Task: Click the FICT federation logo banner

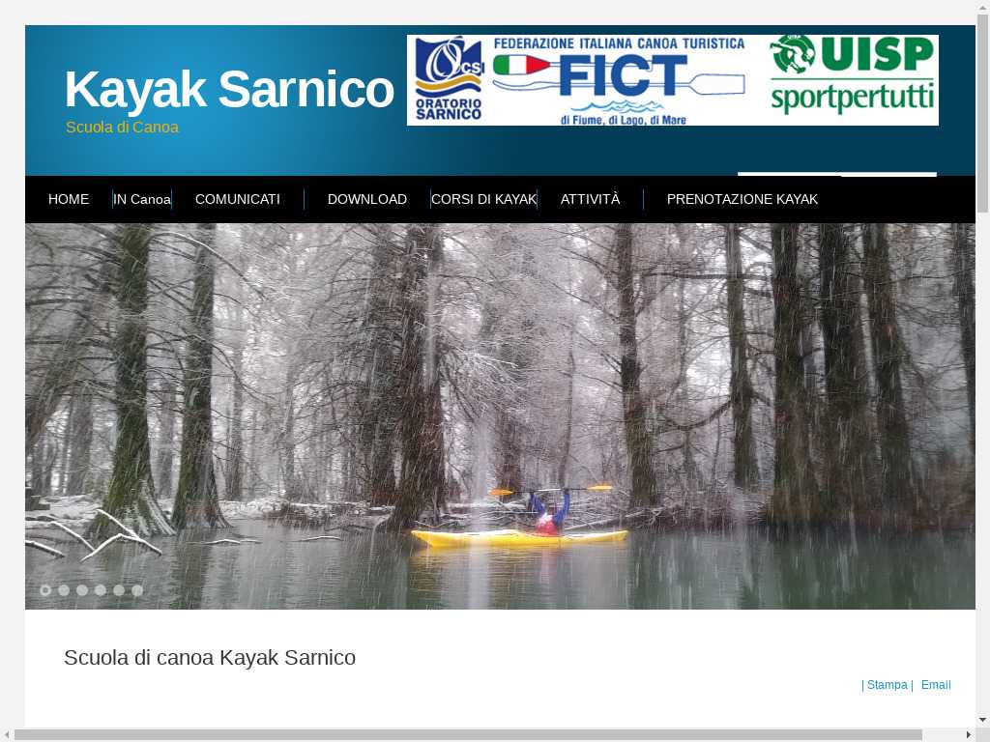Action: 620,80
